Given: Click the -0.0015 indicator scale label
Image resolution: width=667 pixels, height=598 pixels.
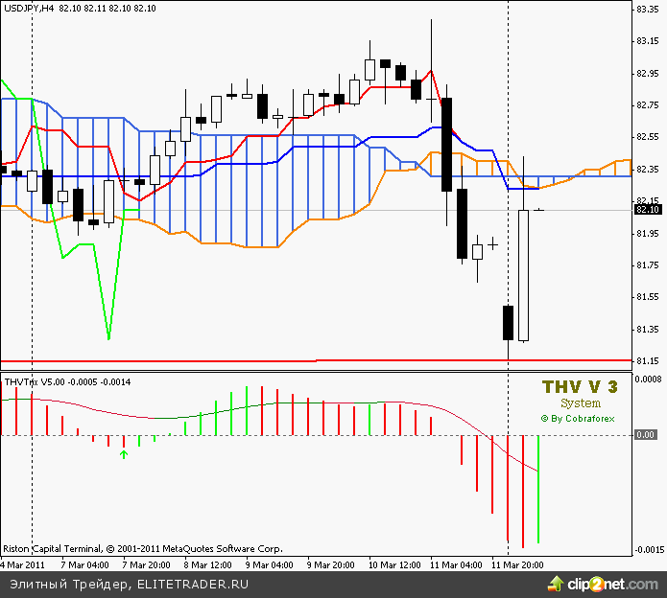Looking at the screenshot, I should click(649, 550).
